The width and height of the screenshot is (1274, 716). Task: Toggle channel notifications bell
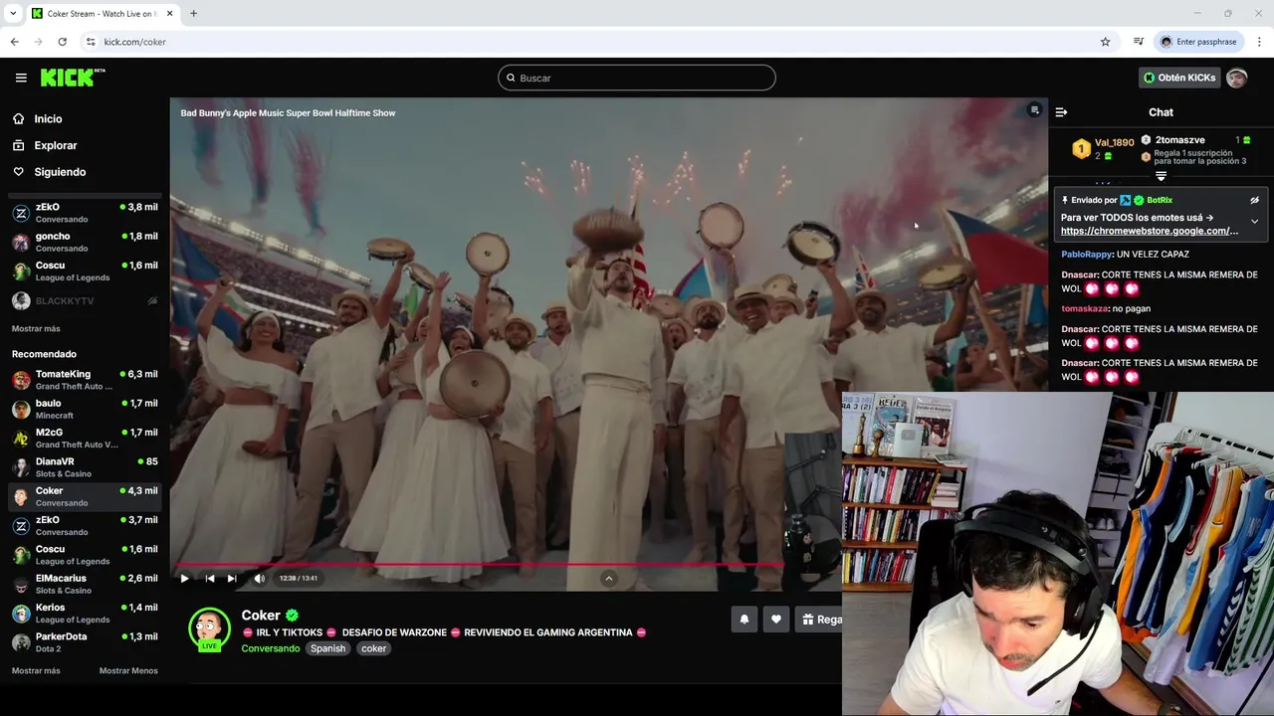point(743,620)
